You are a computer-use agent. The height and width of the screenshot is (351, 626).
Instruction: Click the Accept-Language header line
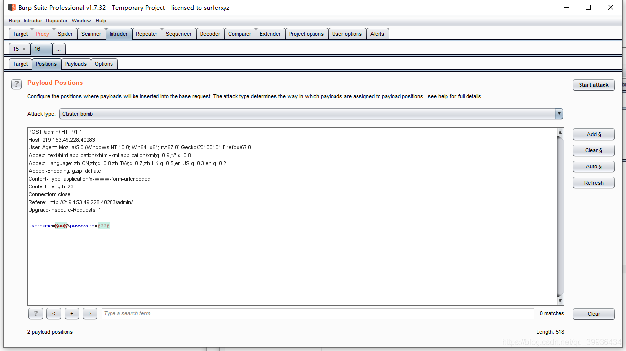(127, 163)
